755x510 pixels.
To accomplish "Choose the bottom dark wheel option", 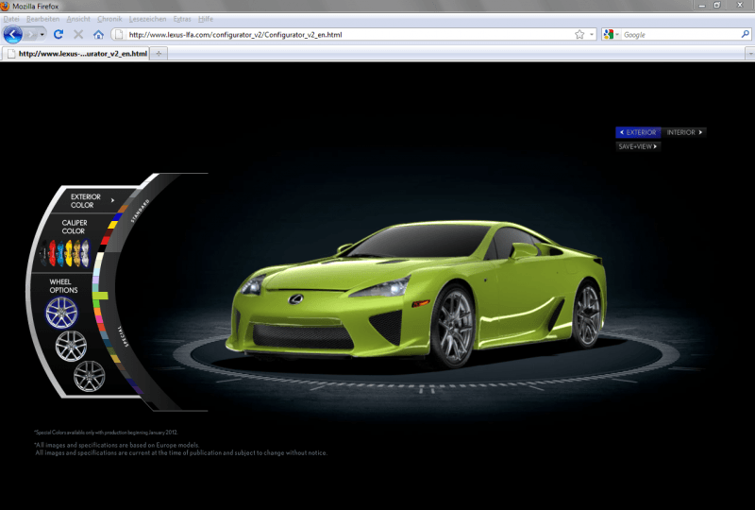I will pos(89,377).
